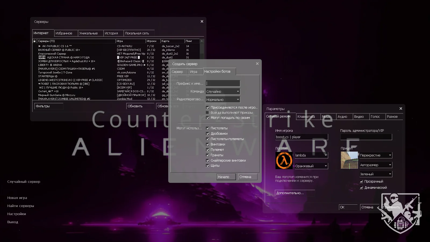The image size is (430, 242).
Task: Open the 'Видео' settings tab
Action: click(359, 117)
